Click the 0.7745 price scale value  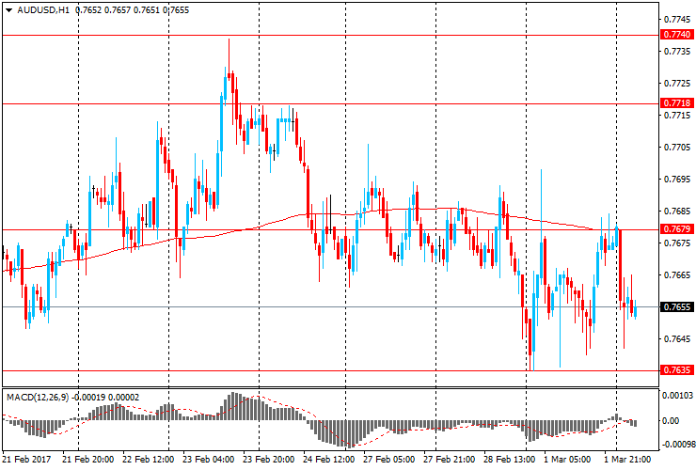pos(677,20)
